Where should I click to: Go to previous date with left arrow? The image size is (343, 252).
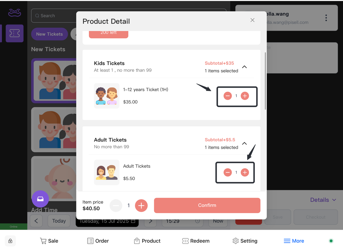pyautogui.click(x=36, y=221)
